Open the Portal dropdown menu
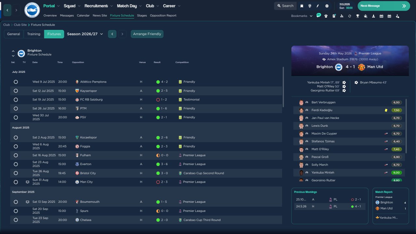 [51, 6]
